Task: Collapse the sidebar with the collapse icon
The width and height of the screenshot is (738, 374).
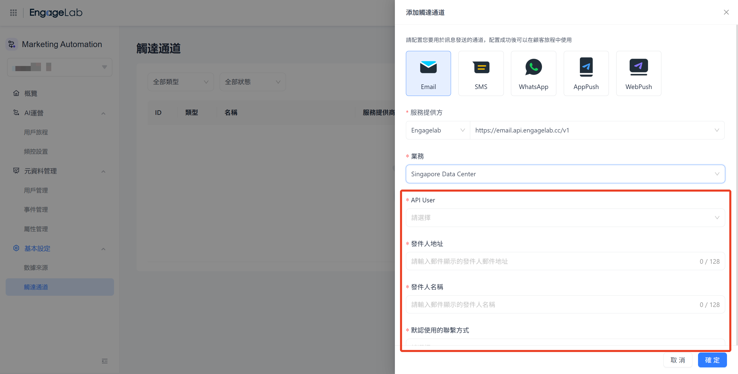Action: (105, 361)
